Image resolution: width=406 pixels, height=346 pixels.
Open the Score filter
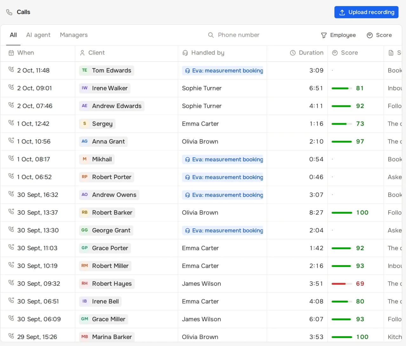click(x=379, y=35)
